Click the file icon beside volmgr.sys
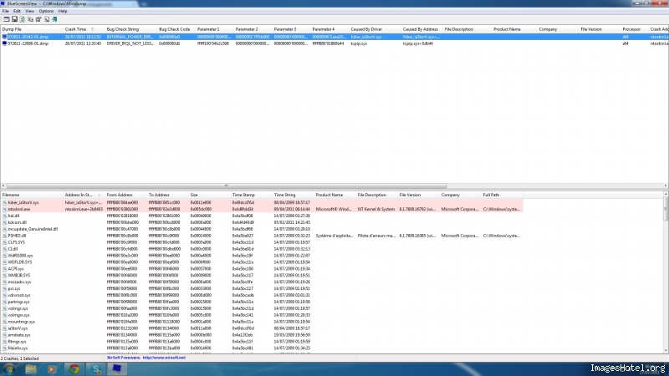The width and height of the screenshot is (669, 376). (5, 308)
